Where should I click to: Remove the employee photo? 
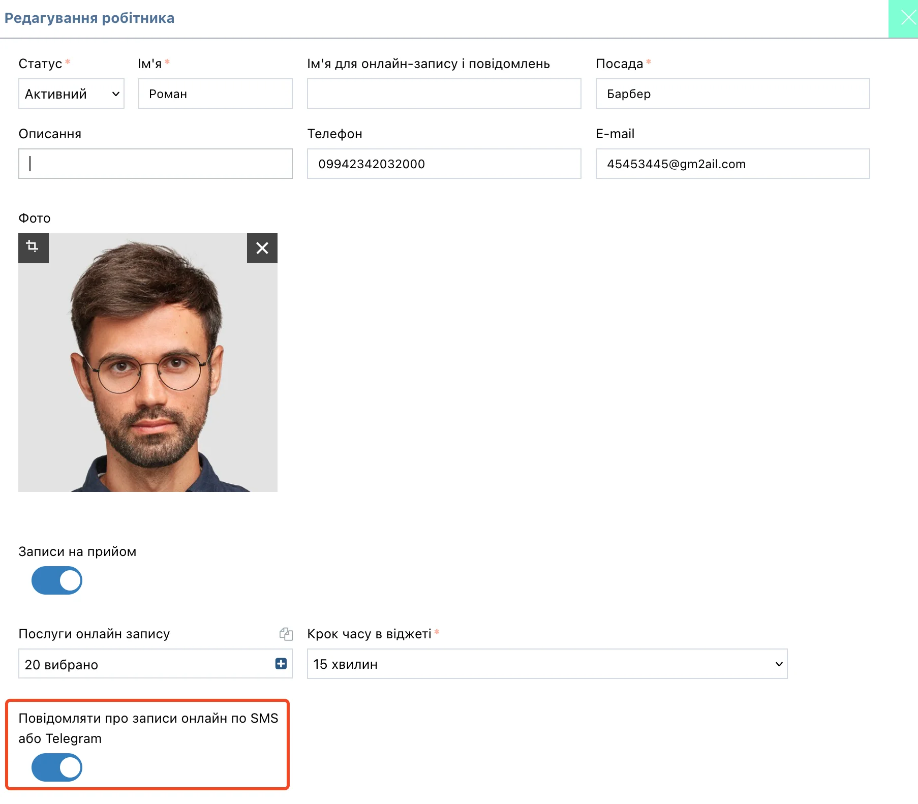point(262,248)
